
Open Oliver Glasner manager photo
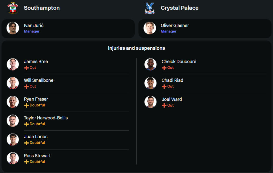pos(150,28)
